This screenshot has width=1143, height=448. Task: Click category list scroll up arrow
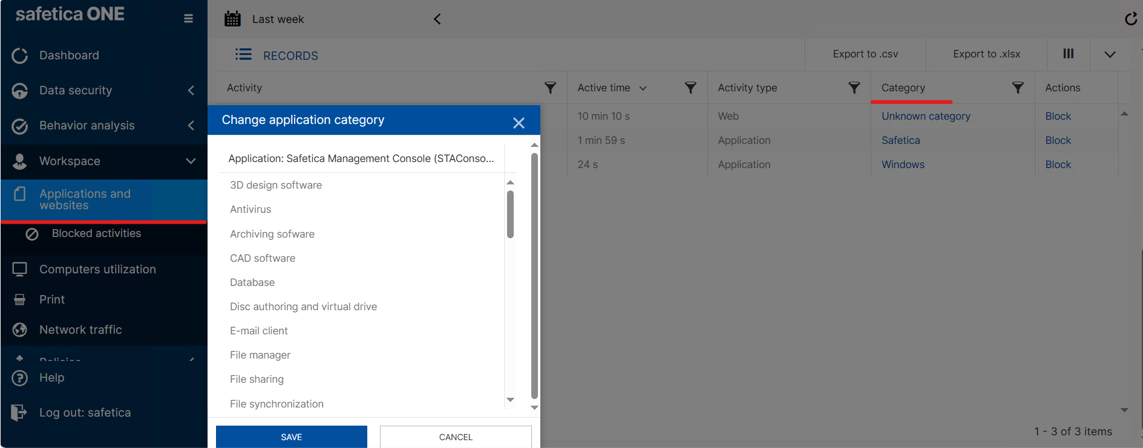(510, 182)
